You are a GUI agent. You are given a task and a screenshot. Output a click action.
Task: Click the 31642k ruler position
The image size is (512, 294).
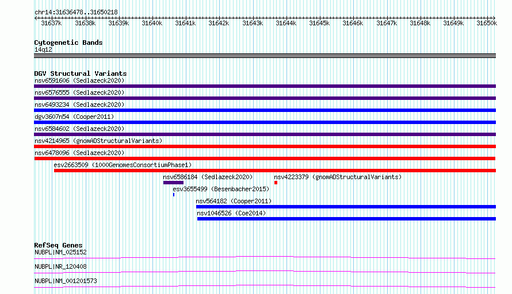tap(219, 23)
